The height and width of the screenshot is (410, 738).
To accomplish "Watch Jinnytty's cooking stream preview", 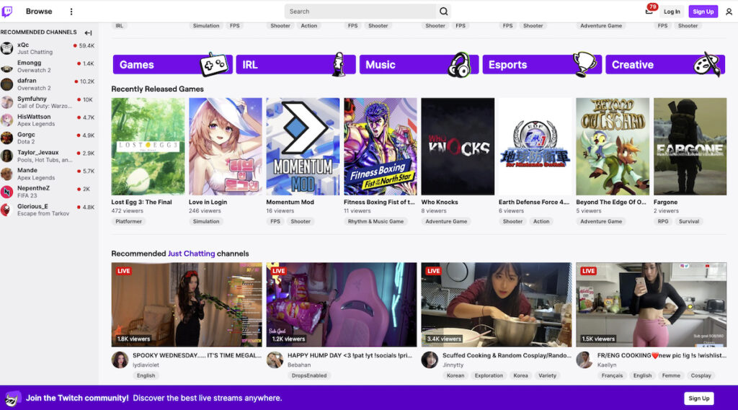I will (x=496, y=305).
